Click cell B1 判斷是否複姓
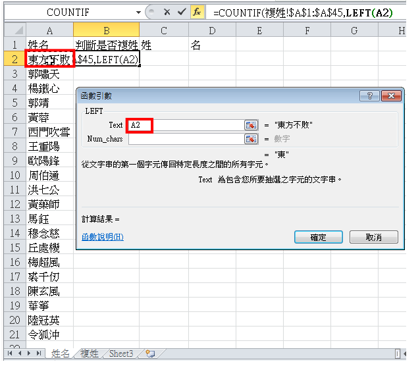Image resolution: width=420 pixels, height=366 pixels. 107,45
